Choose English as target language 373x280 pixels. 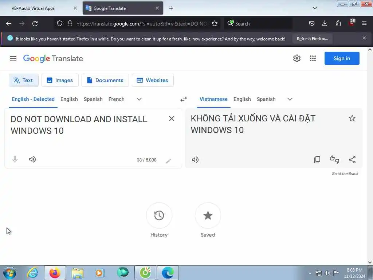[242, 99]
